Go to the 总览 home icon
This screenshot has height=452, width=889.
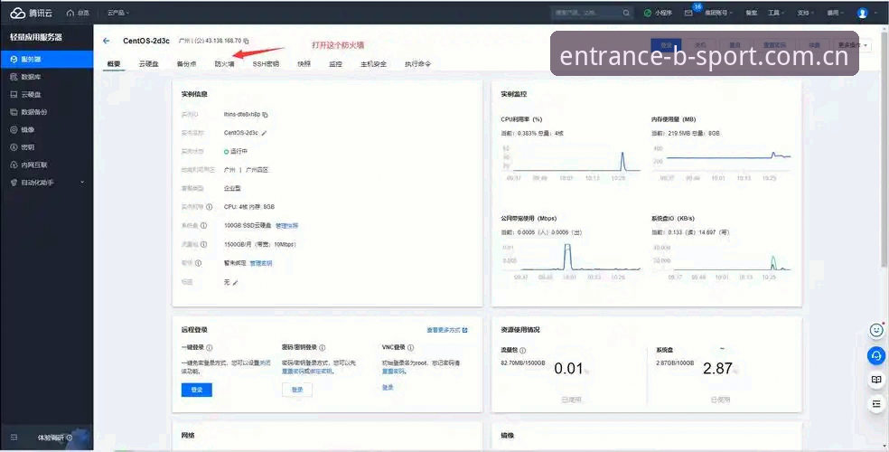point(70,13)
